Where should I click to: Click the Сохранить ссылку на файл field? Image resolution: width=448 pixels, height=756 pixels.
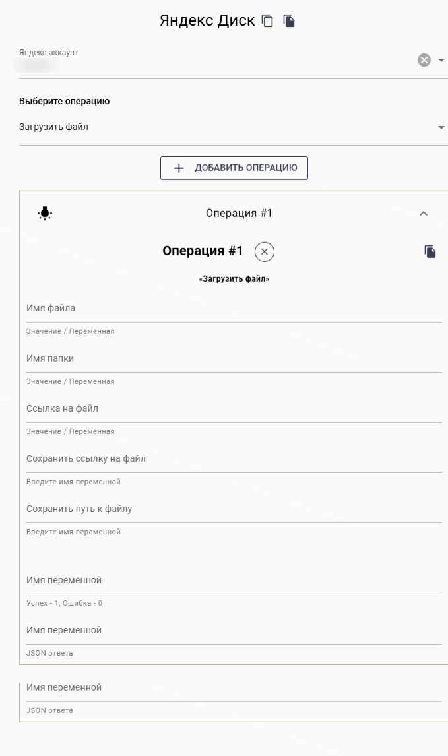coord(234,459)
